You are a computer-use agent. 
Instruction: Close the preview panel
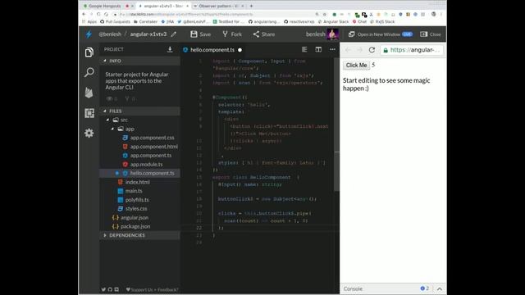(x=431, y=34)
